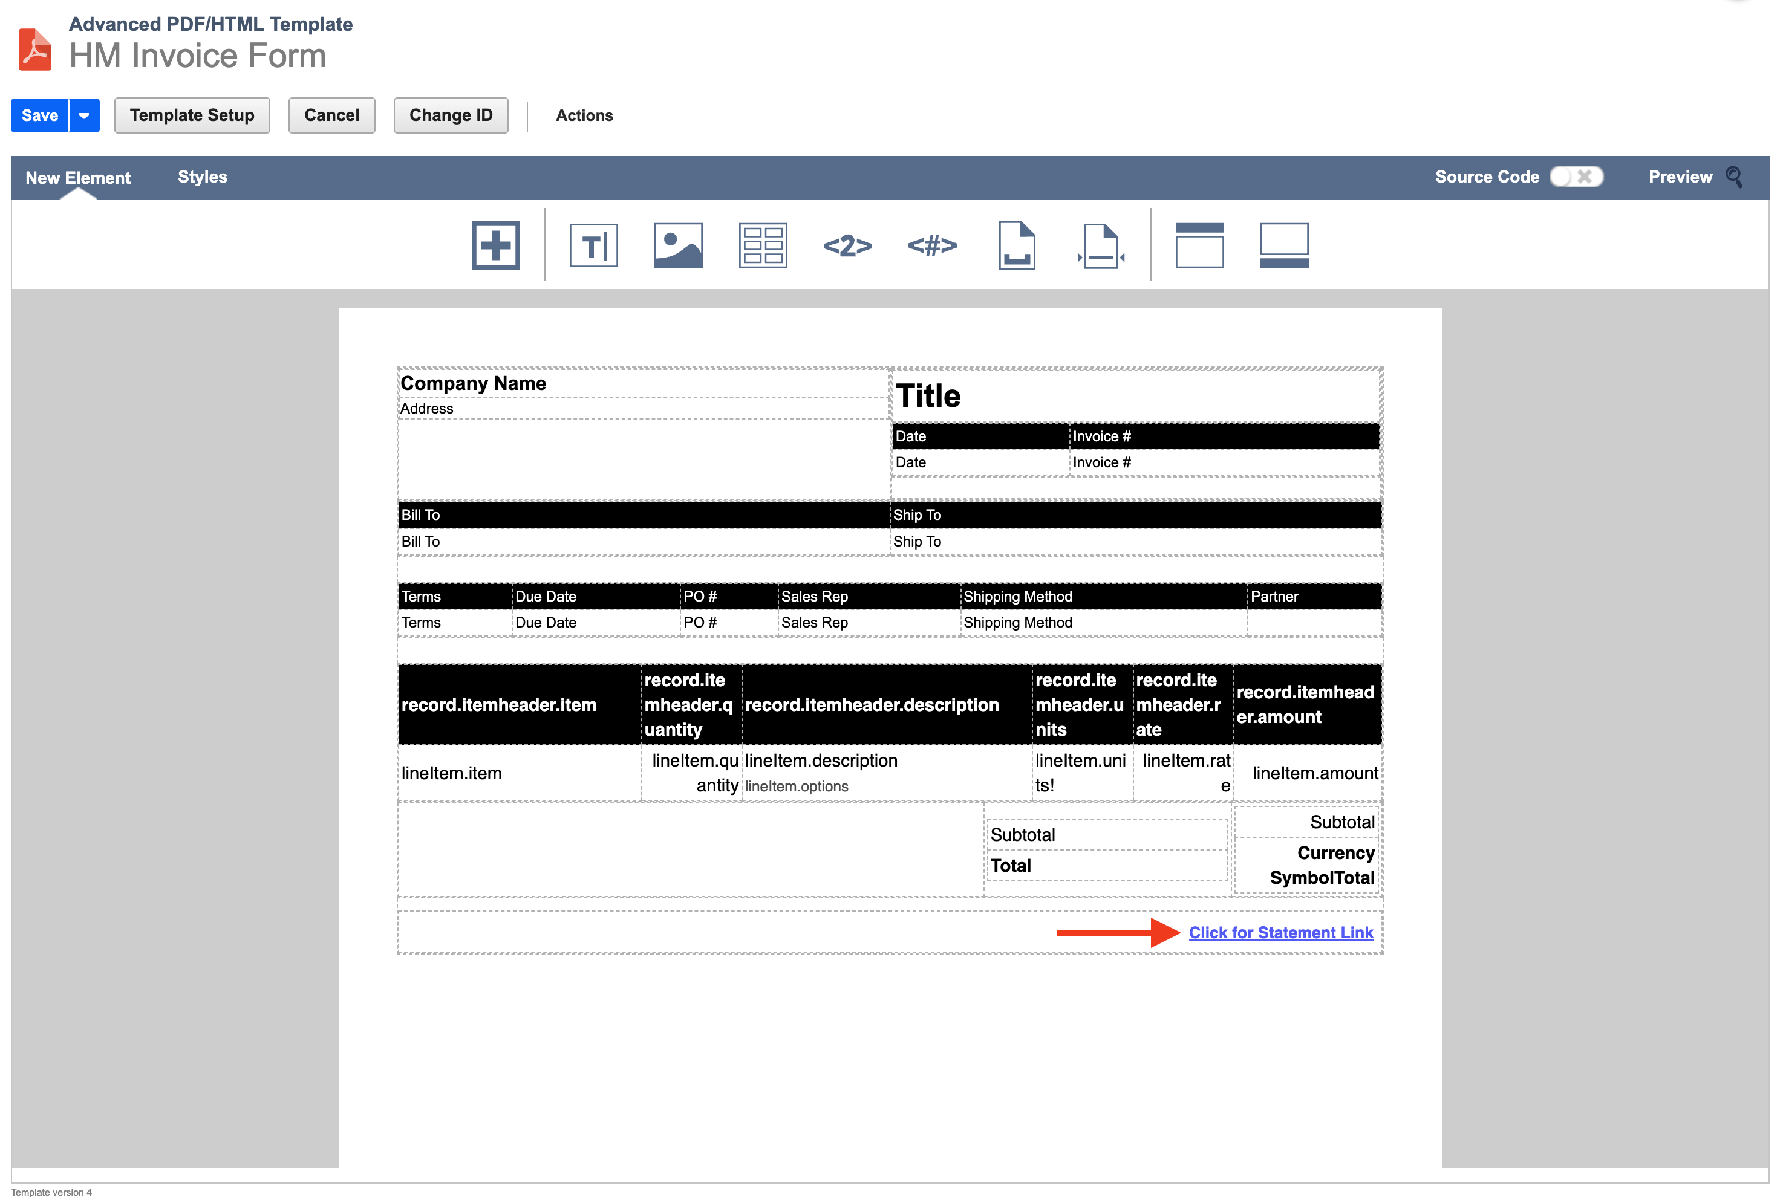
Task: Select the Company Name field
Action: [x=644, y=383]
